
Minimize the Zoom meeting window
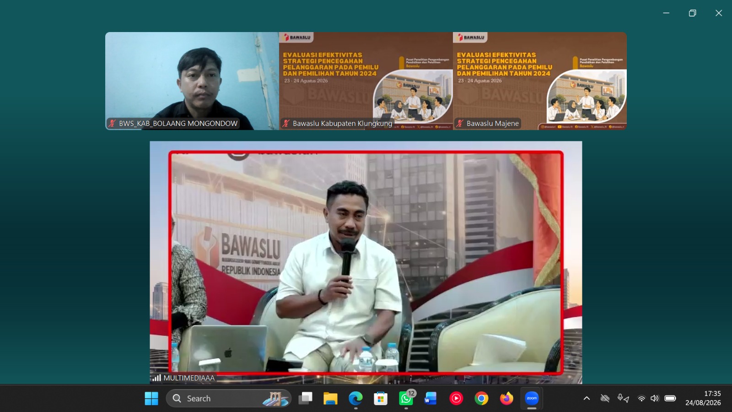coord(666,13)
